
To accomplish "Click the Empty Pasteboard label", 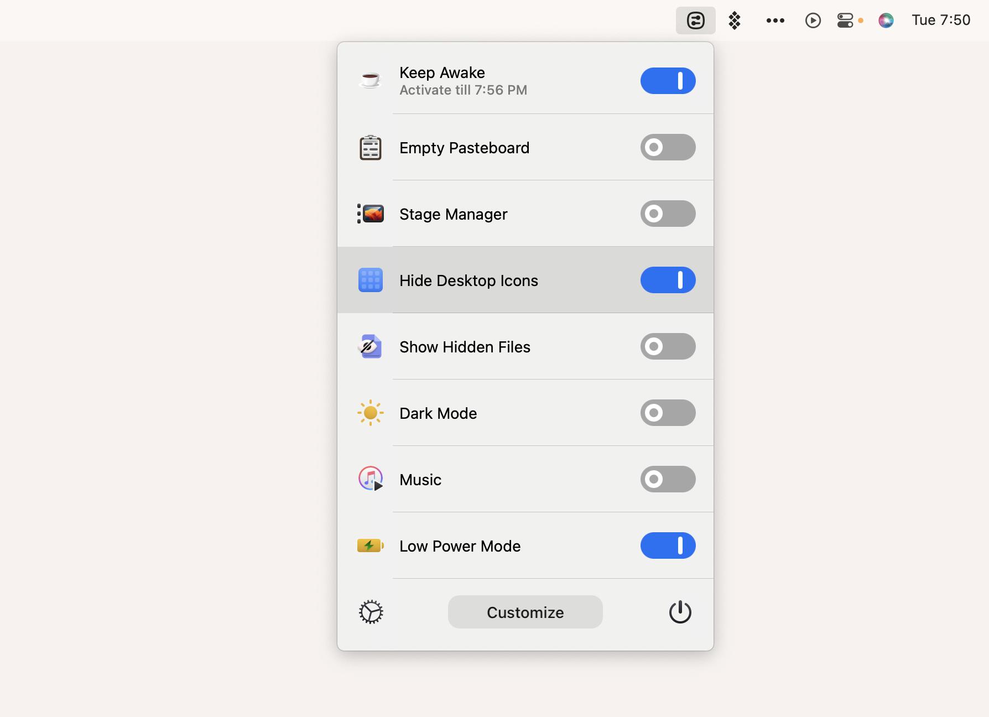I will coord(465,148).
